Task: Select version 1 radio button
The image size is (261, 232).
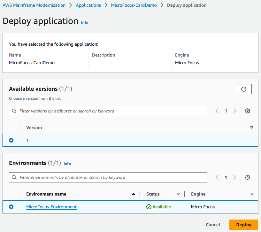Action: [x=11, y=140]
